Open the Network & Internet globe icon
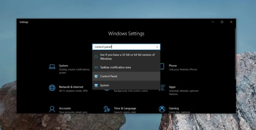Image resolution: width=256 pixels, height=130 pixels. click(x=52, y=88)
